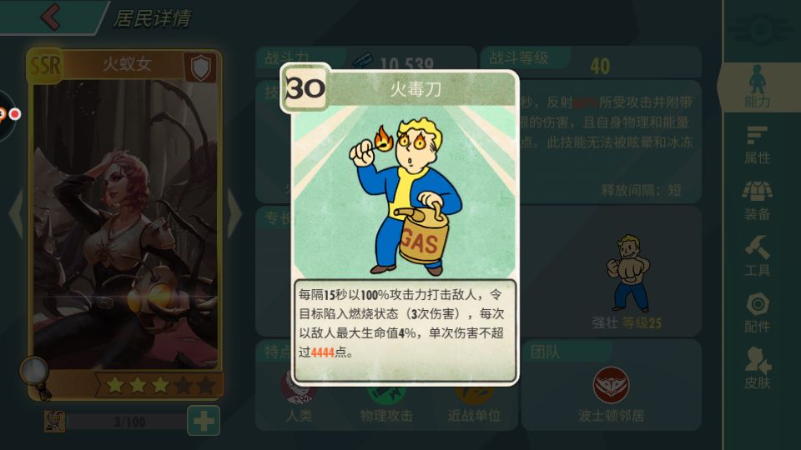Select the 装备 equipment sidebar icon

757,201
